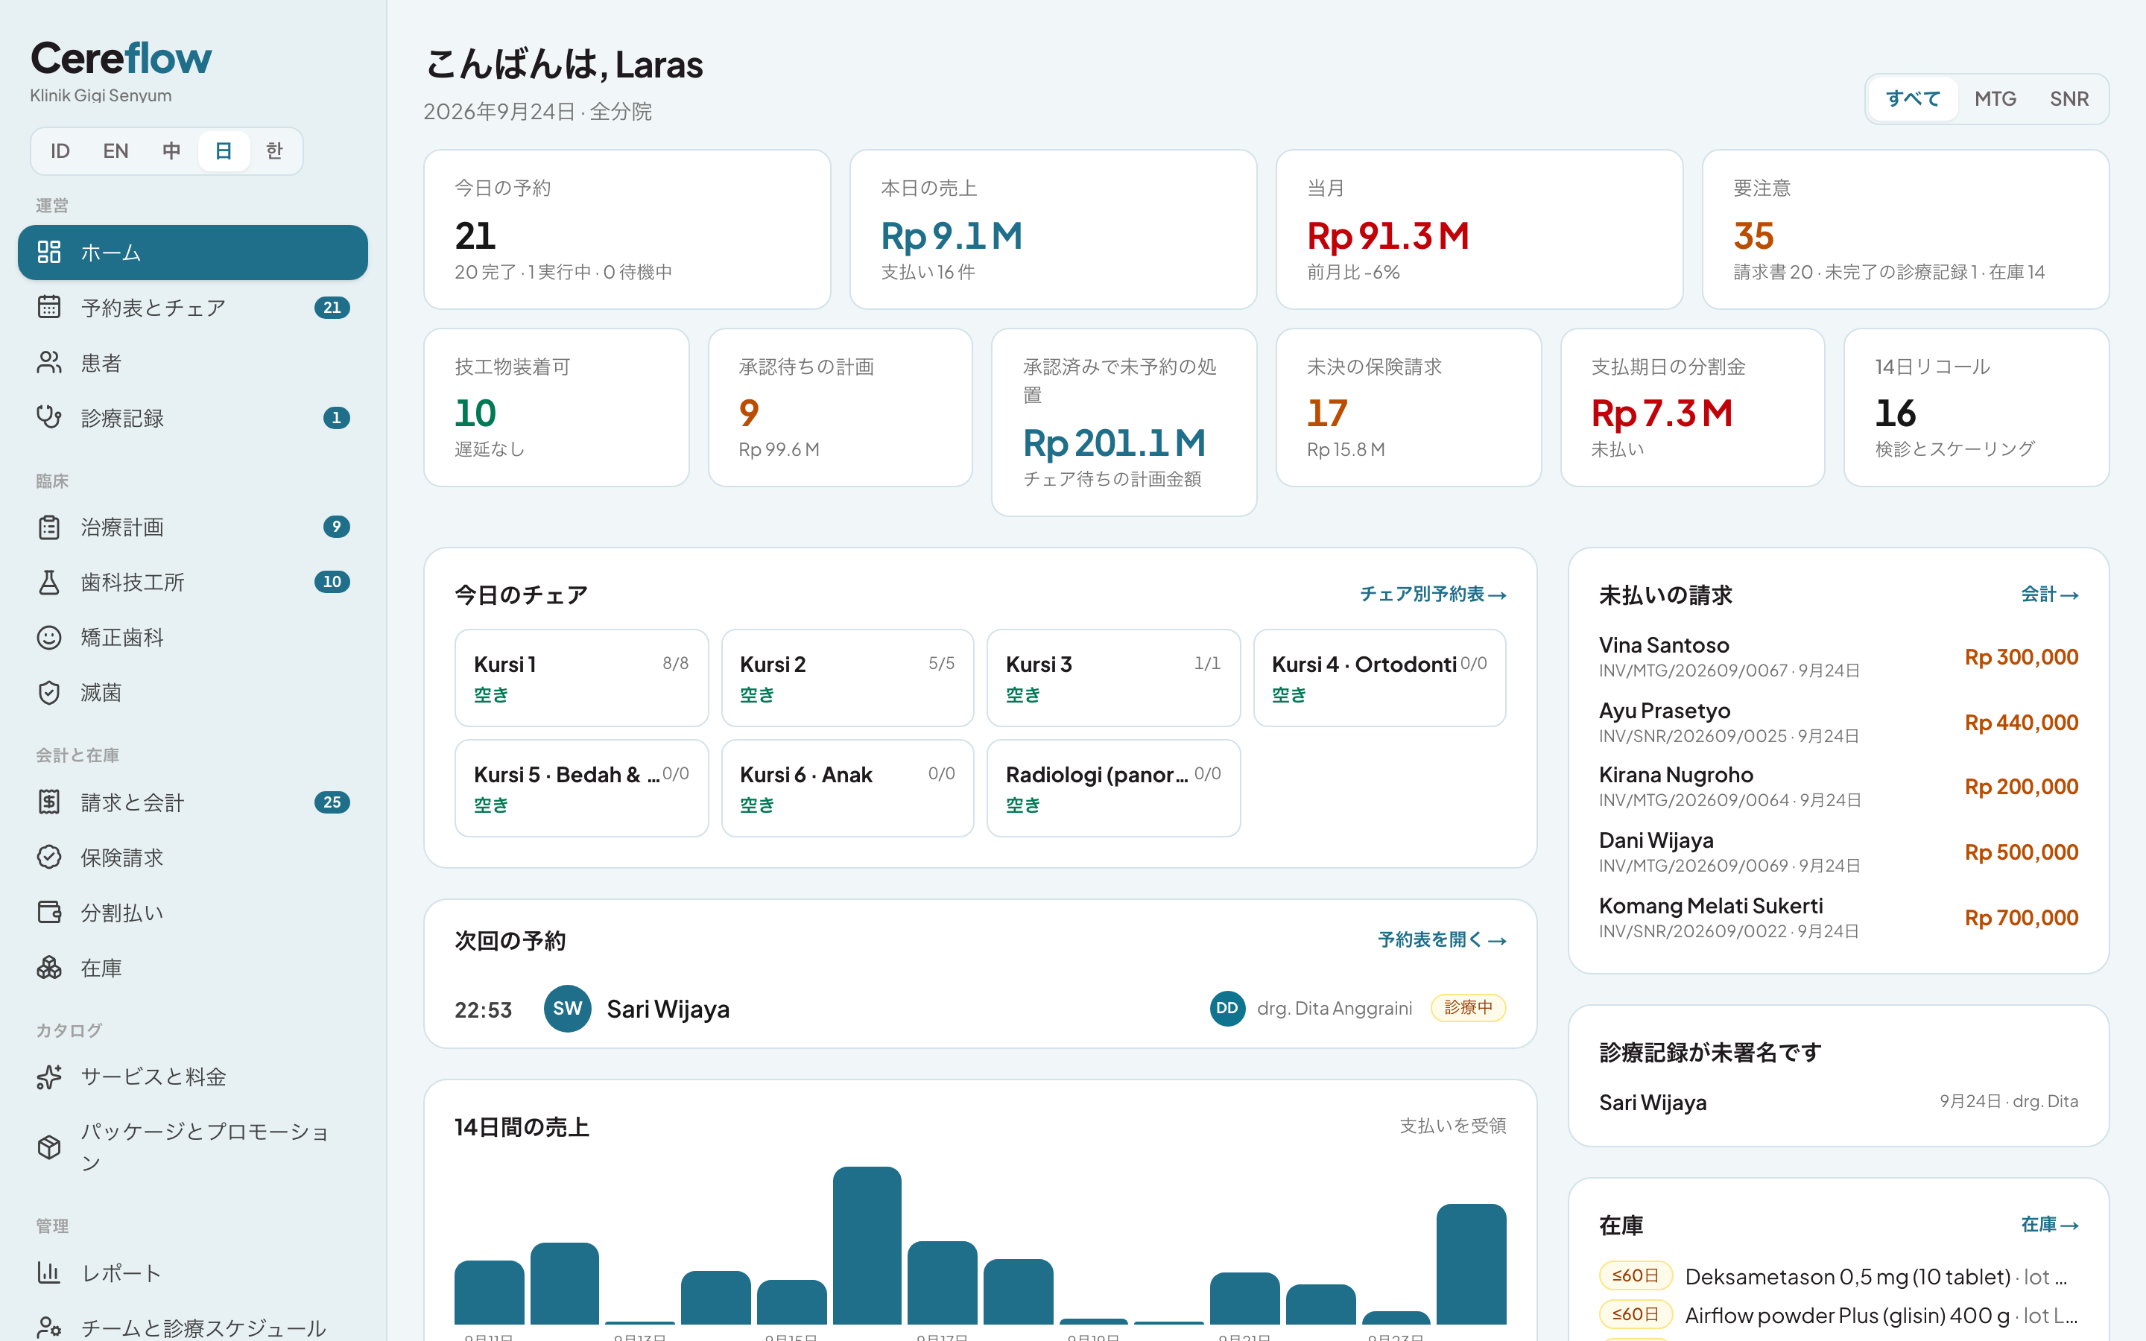Screen dimensions: 2146x1341
Task: Open the Kursi 6 · Anak chair card
Action: [847, 788]
